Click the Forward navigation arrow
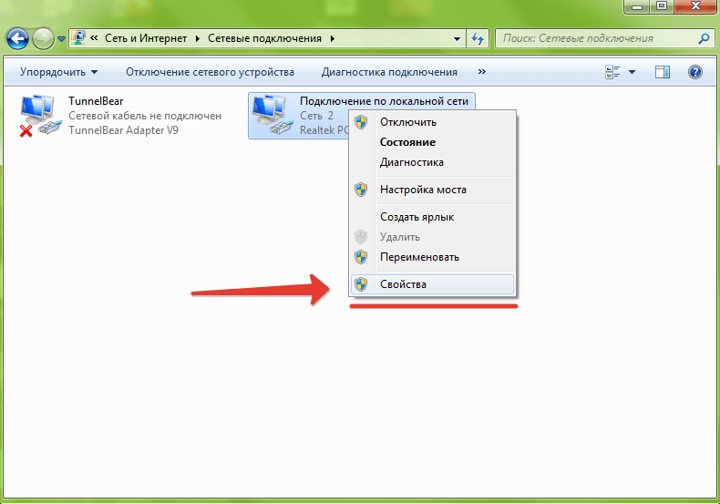The width and height of the screenshot is (720, 504). click(x=43, y=38)
